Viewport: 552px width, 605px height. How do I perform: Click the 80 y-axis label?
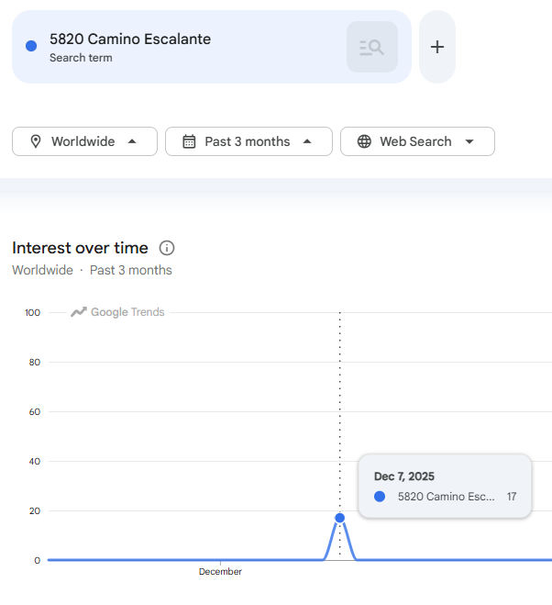point(35,363)
